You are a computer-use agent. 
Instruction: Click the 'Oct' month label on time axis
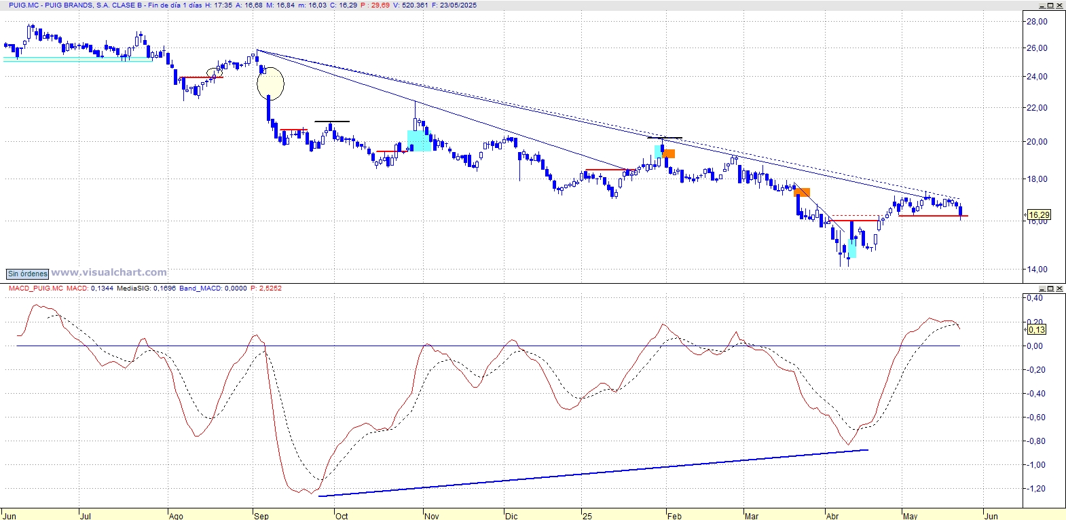click(x=342, y=516)
